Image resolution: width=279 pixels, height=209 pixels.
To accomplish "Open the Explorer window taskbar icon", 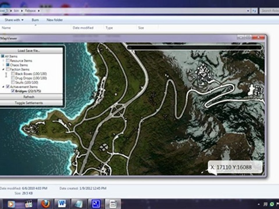I will point(79,204).
